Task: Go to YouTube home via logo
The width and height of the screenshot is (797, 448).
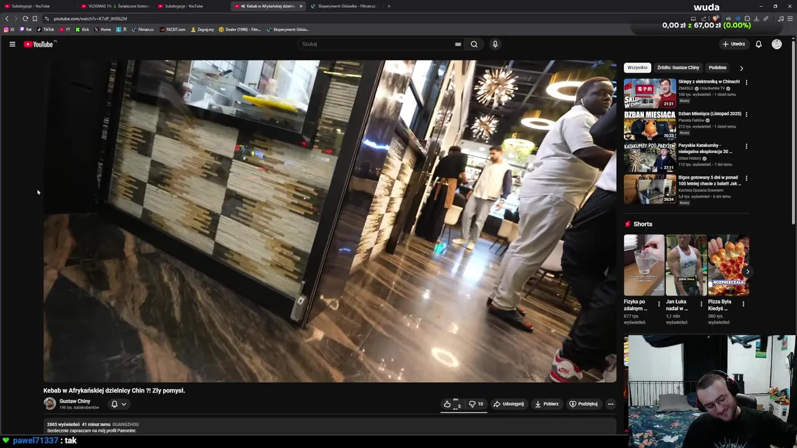Action: (x=40, y=44)
